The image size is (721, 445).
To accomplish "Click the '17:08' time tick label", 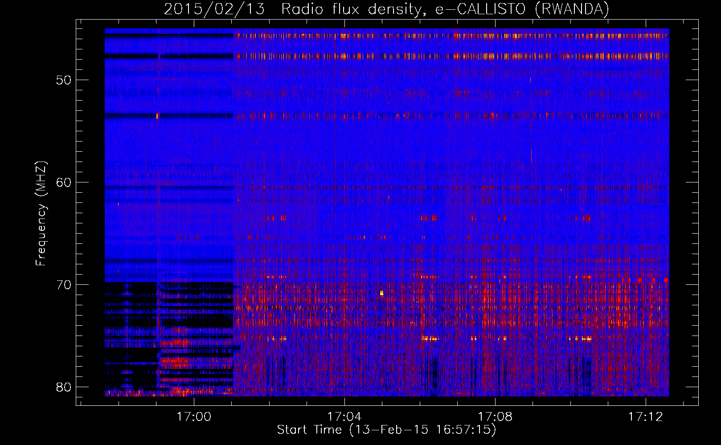I will tap(495, 417).
